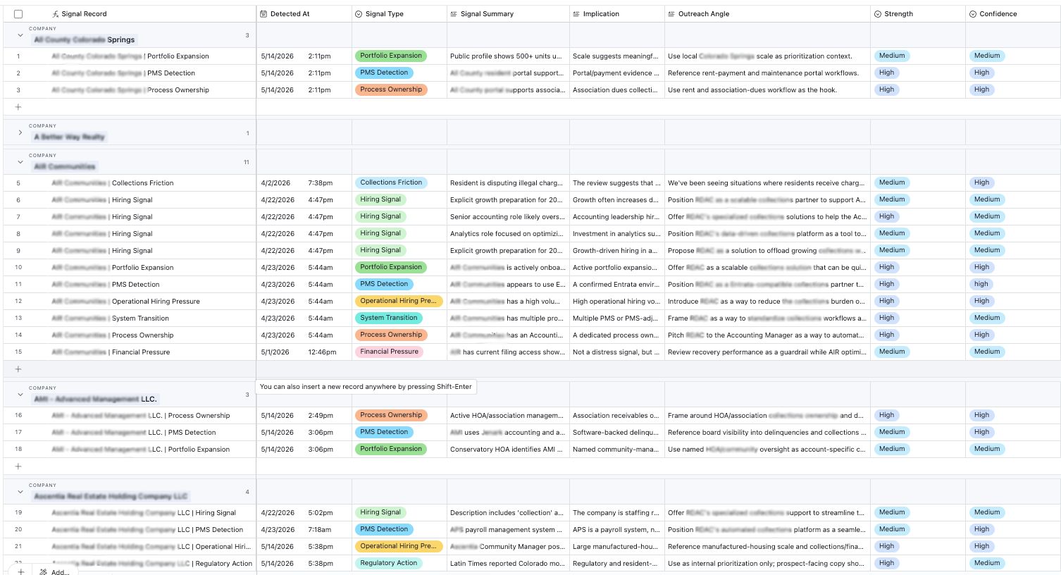1061x575 pixels.
Task: Select the 'Regulatory Action' record name in last row
Action: point(223,564)
